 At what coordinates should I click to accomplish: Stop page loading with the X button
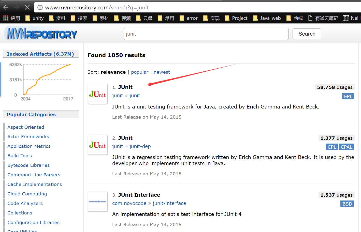27,7
